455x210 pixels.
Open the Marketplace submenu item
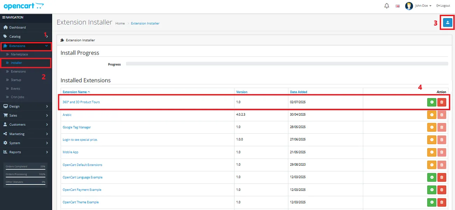[x=19, y=55]
